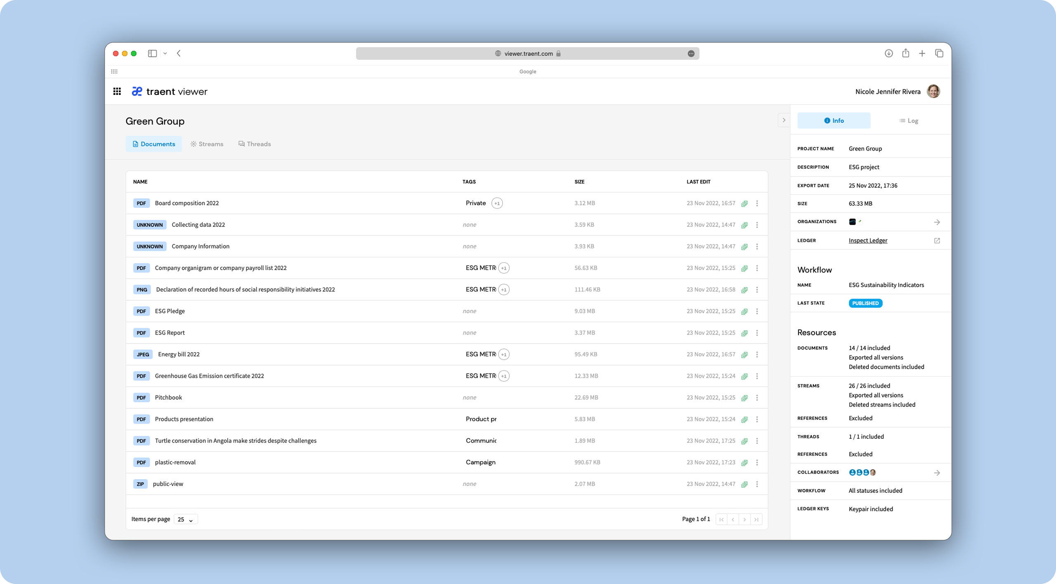Screen dimensions: 1056x584
Task: Click the traent viewer logo
Action: point(170,91)
